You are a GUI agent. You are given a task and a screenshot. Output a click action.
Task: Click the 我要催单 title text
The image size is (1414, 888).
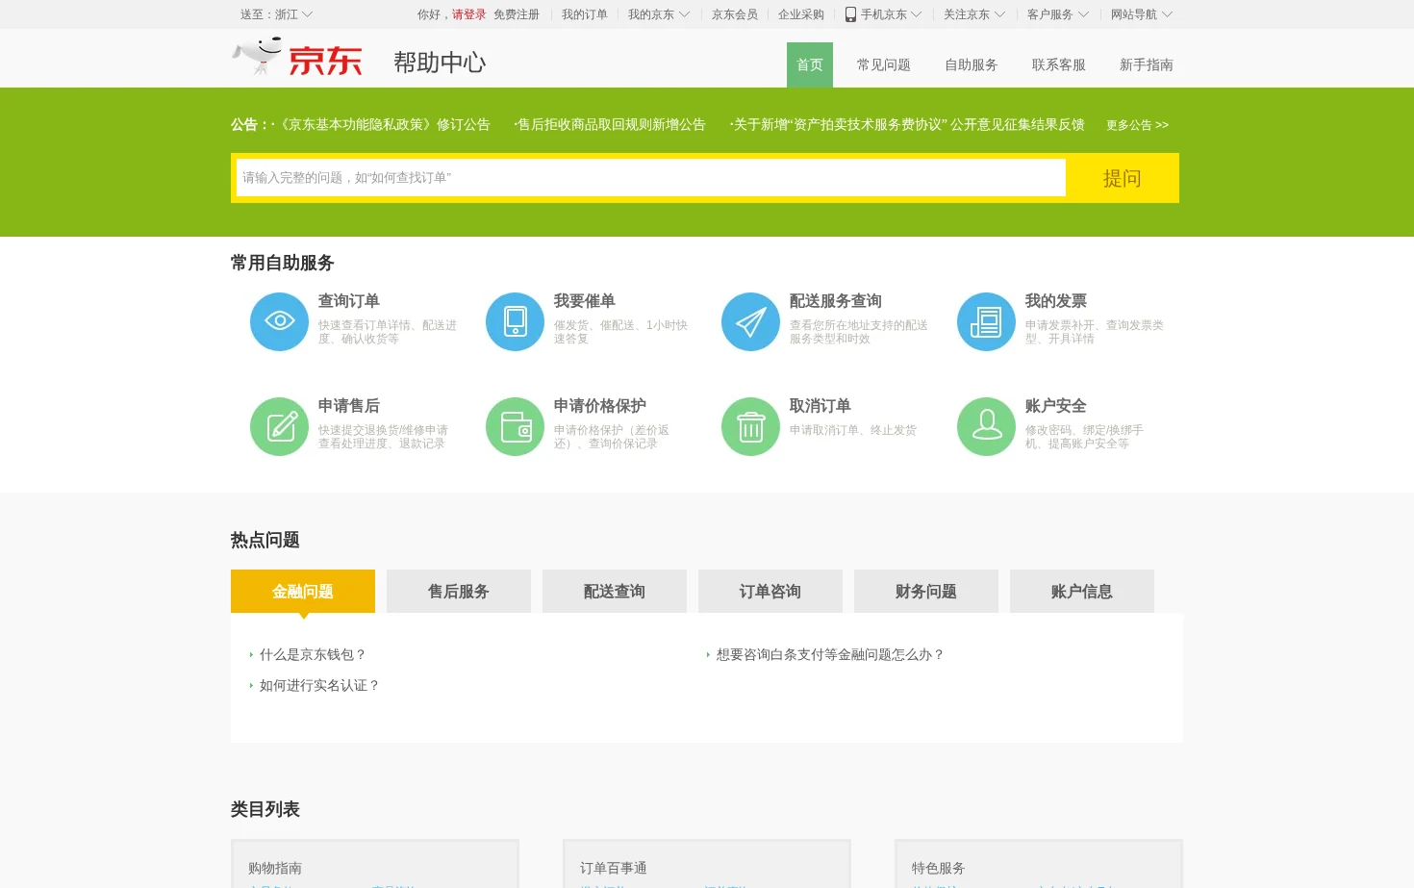pyautogui.click(x=585, y=301)
